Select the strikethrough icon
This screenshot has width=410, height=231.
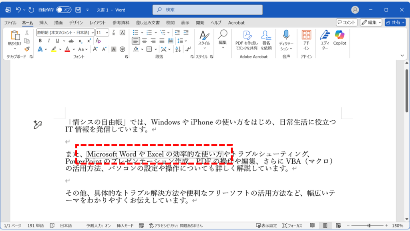click(71, 41)
